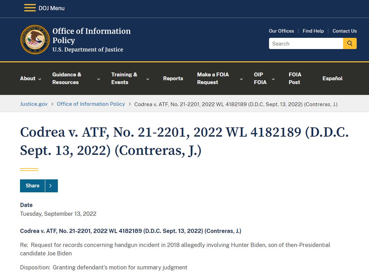This screenshot has height=275, width=369.
Task: Expand the Share button arrow
Action: [x=51, y=186]
